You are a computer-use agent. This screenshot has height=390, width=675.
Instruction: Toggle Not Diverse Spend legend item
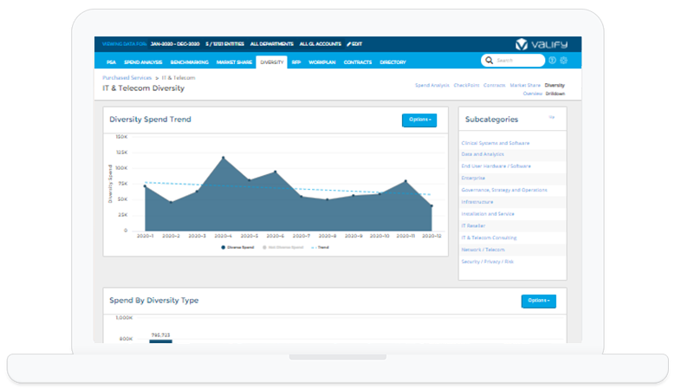click(x=282, y=248)
